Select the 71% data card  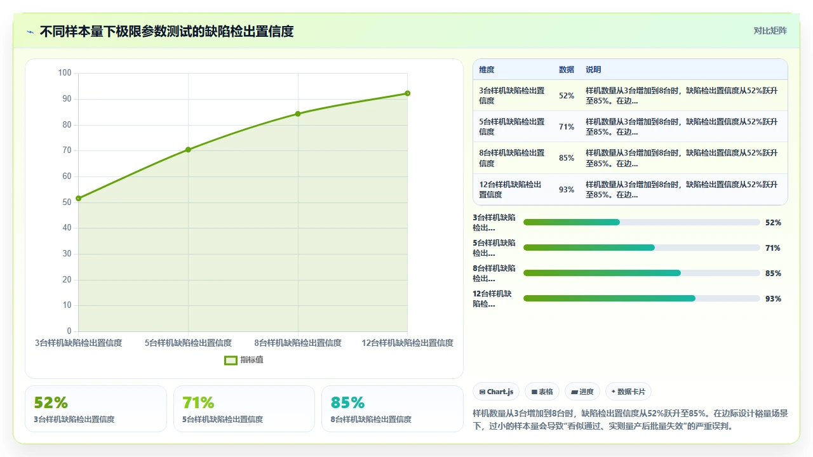tap(244, 409)
